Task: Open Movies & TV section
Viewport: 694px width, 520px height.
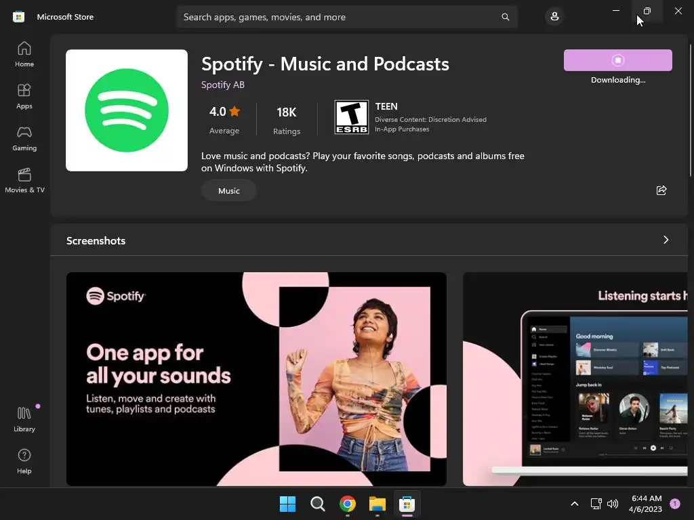Action: tap(24, 180)
